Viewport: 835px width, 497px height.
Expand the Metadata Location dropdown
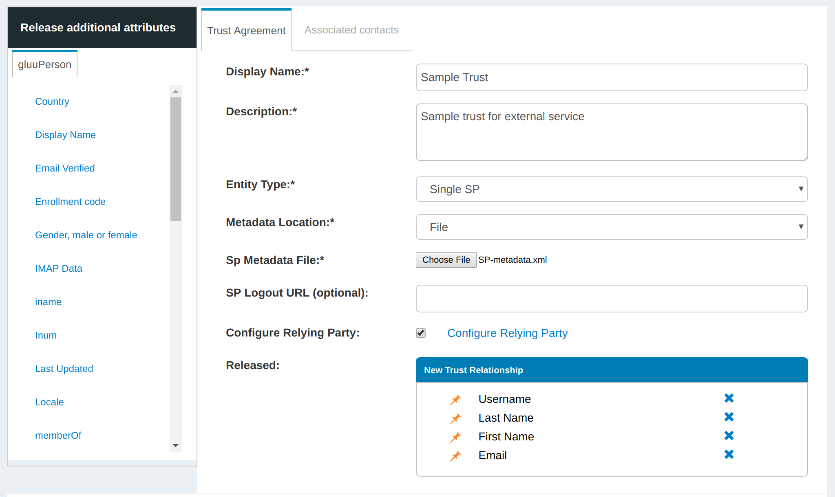(x=612, y=227)
